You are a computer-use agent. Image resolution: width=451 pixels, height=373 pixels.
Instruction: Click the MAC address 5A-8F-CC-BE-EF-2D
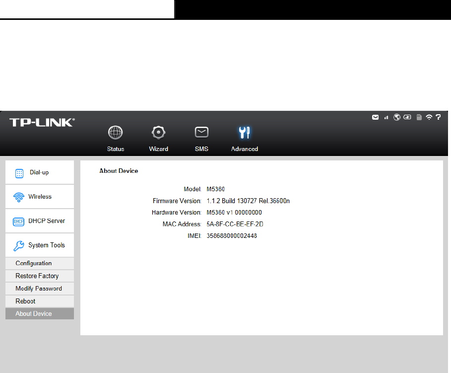click(x=235, y=224)
